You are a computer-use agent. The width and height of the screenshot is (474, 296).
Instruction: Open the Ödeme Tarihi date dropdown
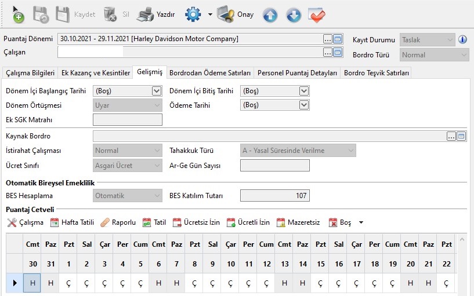(303, 105)
